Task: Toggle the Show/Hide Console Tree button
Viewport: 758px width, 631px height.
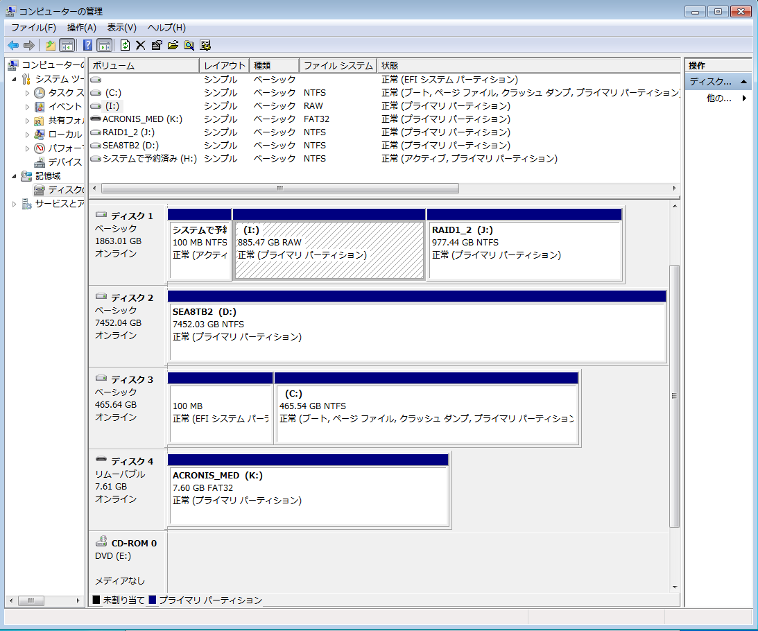Action: tap(67, 45)
